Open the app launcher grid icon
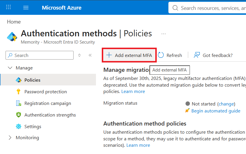This screenshot has height=154, width=246. tap(8, 7)
